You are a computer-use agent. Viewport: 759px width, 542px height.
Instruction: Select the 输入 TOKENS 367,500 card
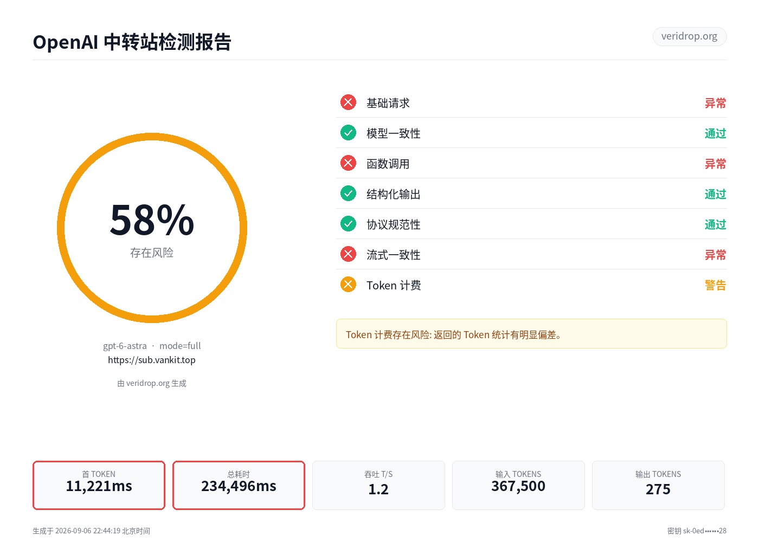coord(518,485)
